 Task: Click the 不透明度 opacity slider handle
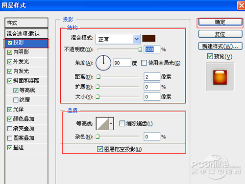[140, 49]
